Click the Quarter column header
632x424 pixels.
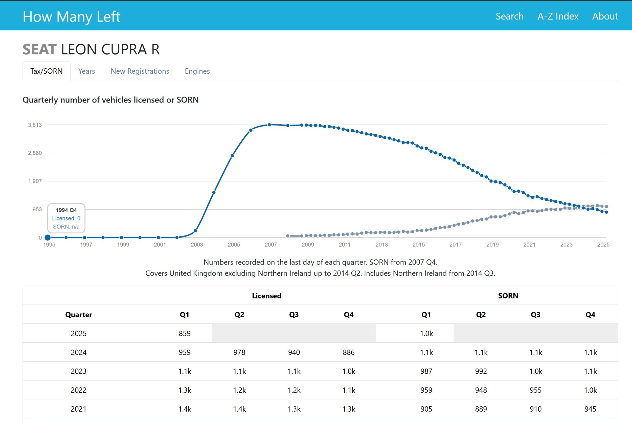coord(79,314)
